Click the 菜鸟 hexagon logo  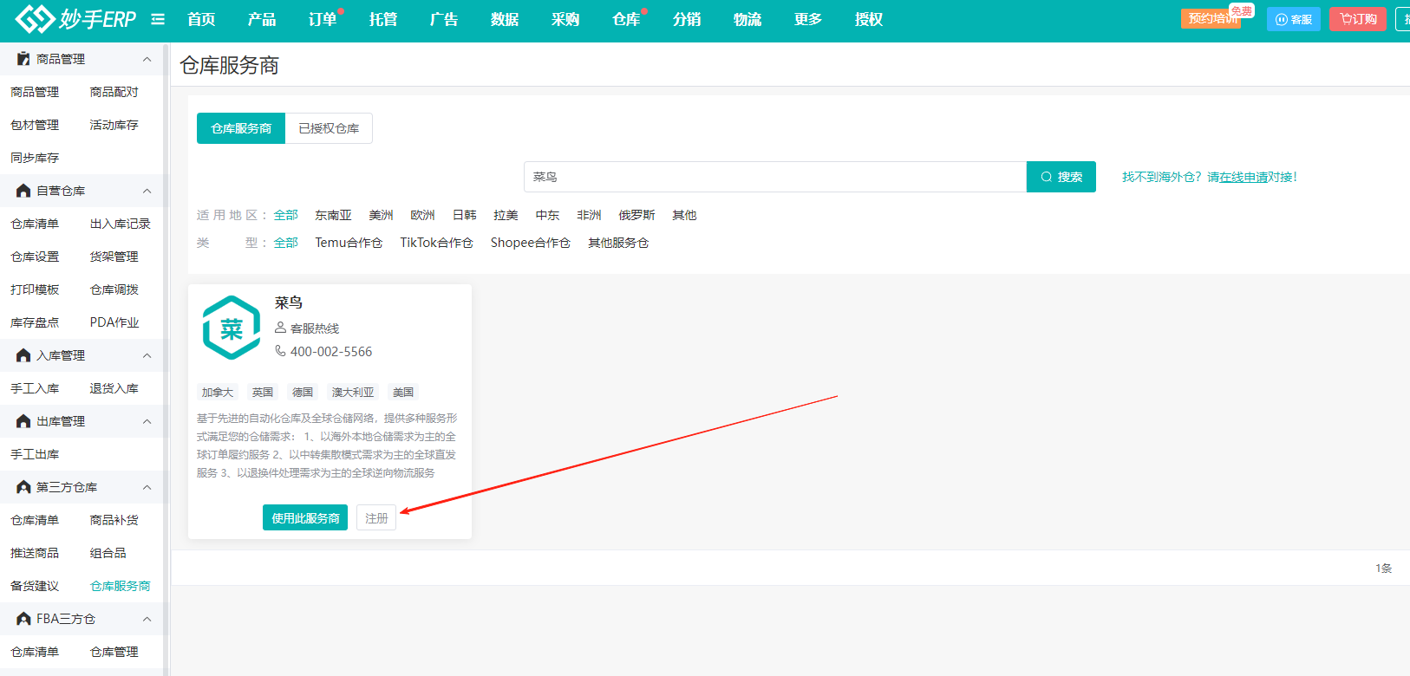coord(232,328)
